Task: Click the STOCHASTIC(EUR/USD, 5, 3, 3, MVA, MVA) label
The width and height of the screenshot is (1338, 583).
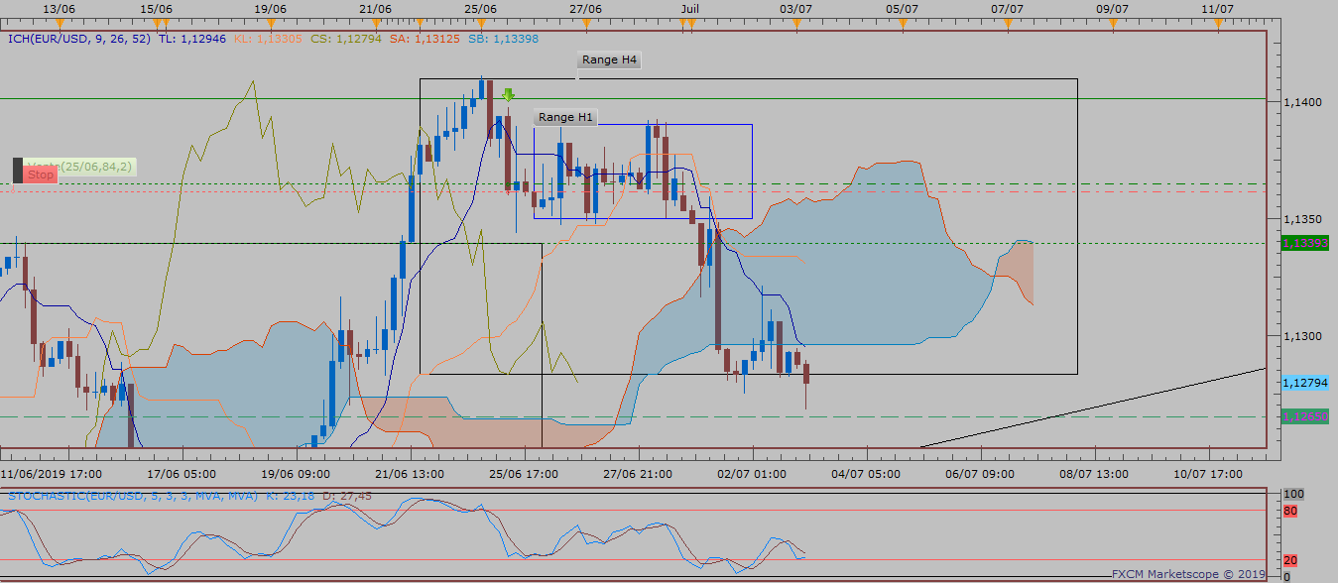Action: coord(133,495)
